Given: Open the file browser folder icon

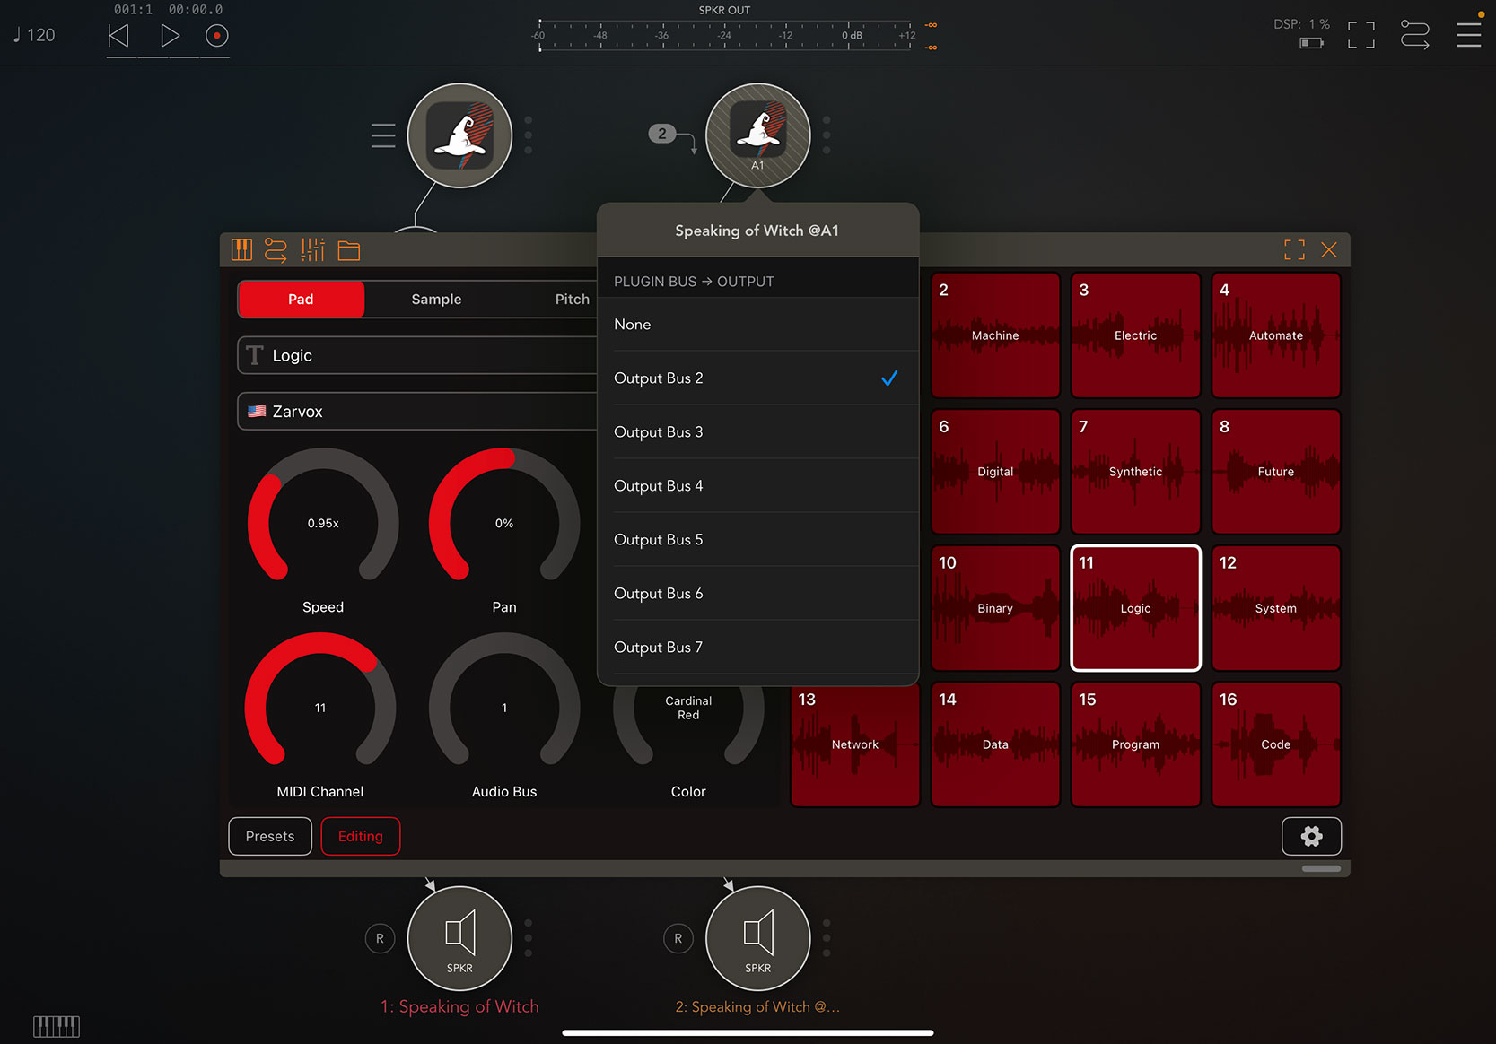Looking at the screenshot, I should point(349,250).
